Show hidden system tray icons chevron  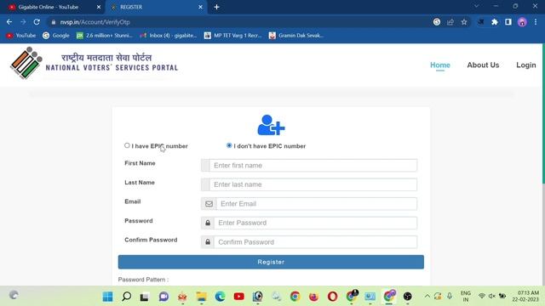pos(427,296)
